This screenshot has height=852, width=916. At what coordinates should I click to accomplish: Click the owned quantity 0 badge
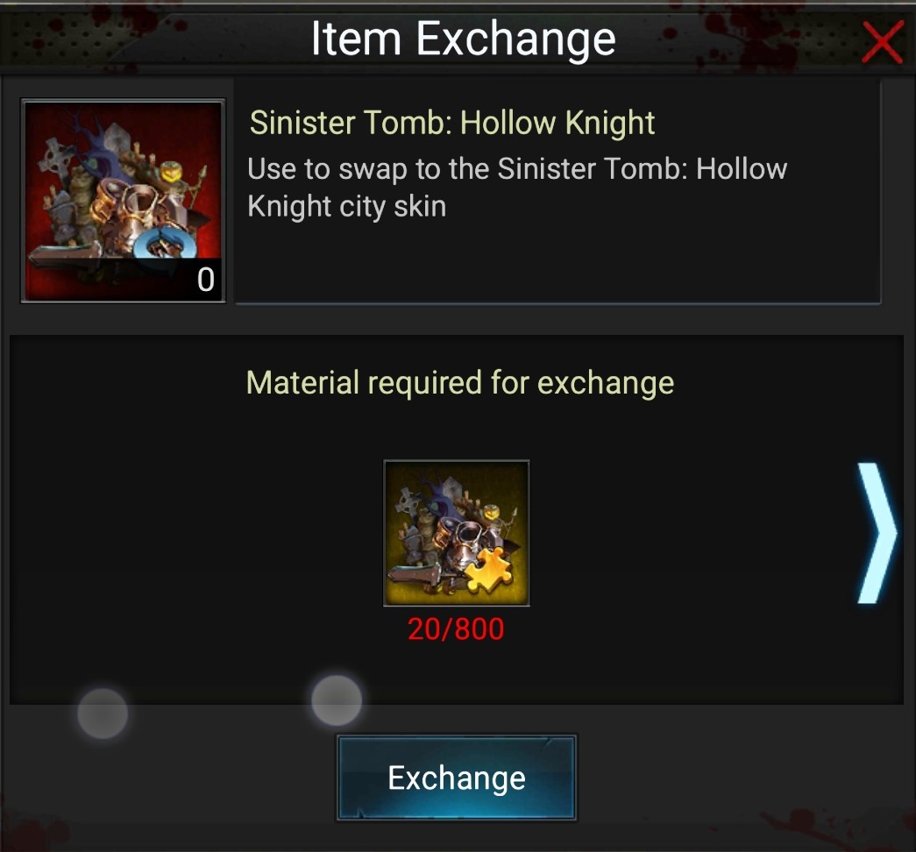[205, 280]
